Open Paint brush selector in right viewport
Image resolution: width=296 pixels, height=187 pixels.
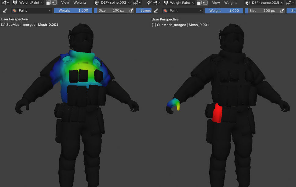(183, 11)
